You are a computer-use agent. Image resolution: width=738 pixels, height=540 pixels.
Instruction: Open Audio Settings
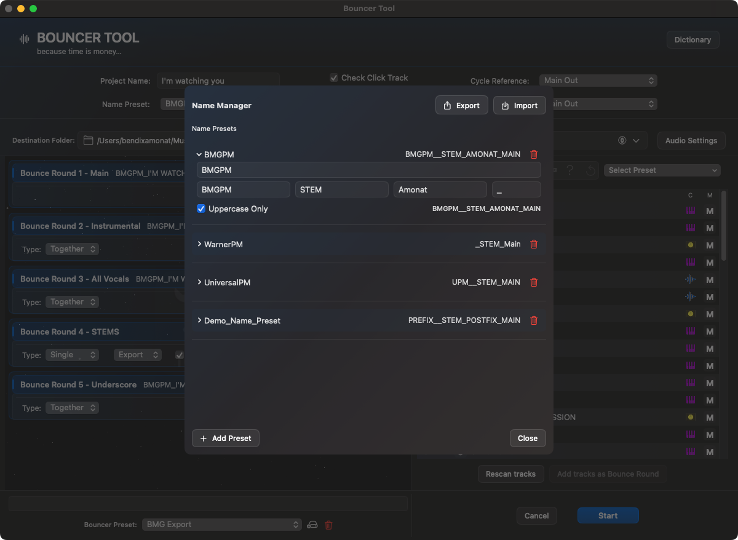[x=691, y=141]
